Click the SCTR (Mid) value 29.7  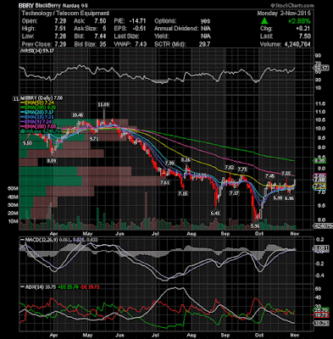pos(204,44)
